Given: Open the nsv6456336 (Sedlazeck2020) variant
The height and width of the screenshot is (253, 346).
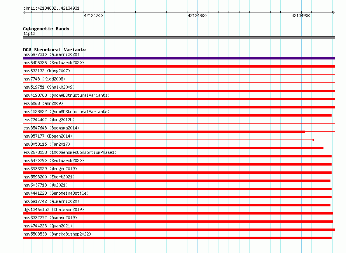Looking at the screenshot, I should (54, 63).
